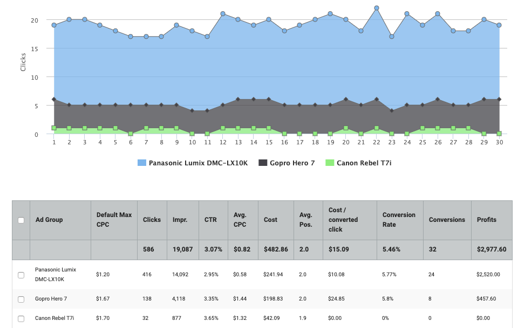The image size is (518, 328).
Task: Click the Canon avg position 1.9
Action: (x=302, y=318)
